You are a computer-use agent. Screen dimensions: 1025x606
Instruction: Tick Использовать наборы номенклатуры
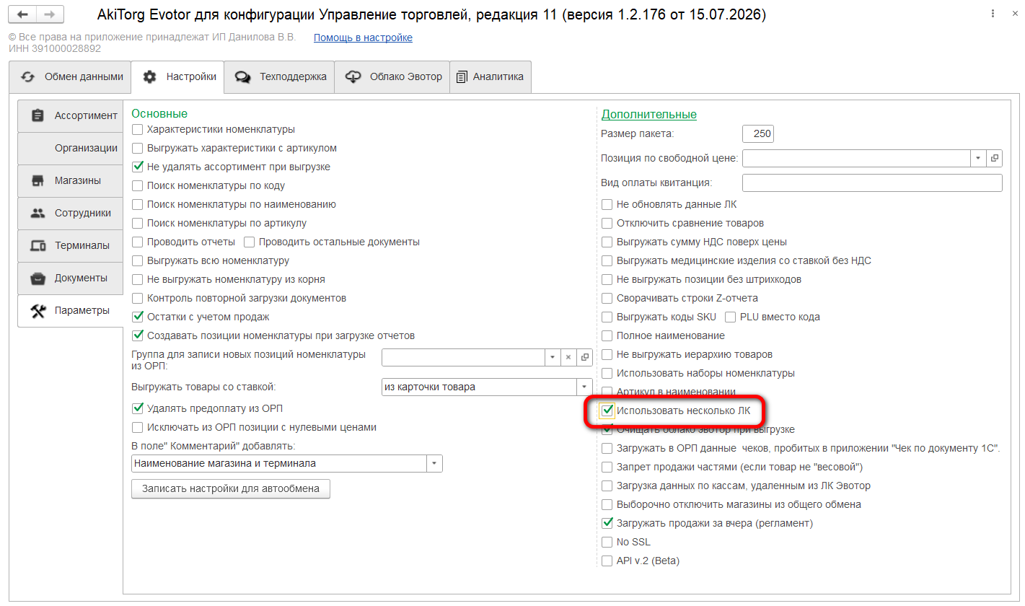coord(607,374)
